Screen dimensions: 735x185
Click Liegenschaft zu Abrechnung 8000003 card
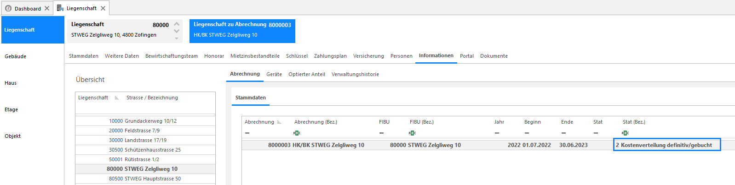[x=242, y=31]
